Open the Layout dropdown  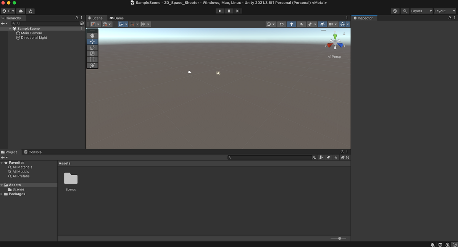click(444, 11)
